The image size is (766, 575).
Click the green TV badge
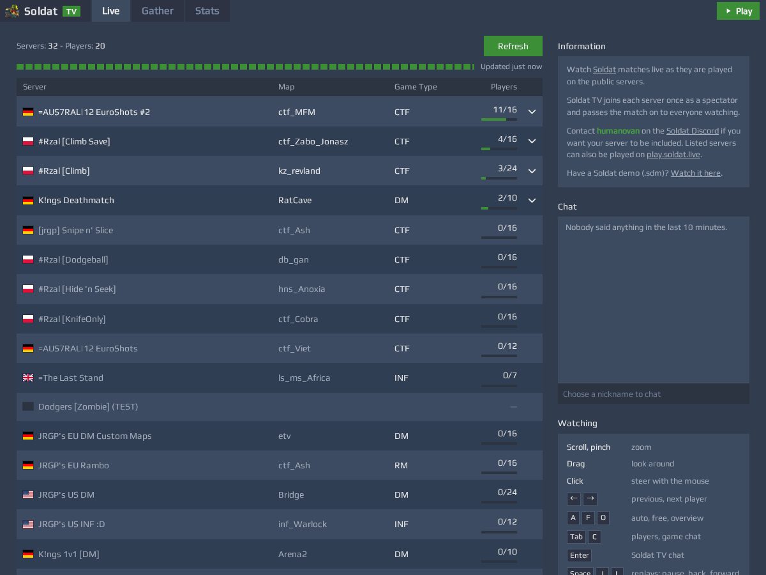[71, 11]
